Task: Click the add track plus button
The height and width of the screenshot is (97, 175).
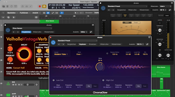Action: tap(3, 17)
